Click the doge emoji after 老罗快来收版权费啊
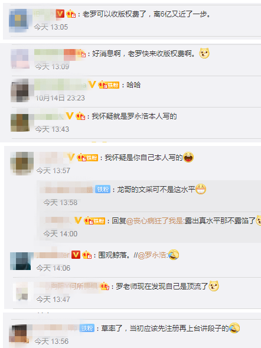 [x=204, y=53]
